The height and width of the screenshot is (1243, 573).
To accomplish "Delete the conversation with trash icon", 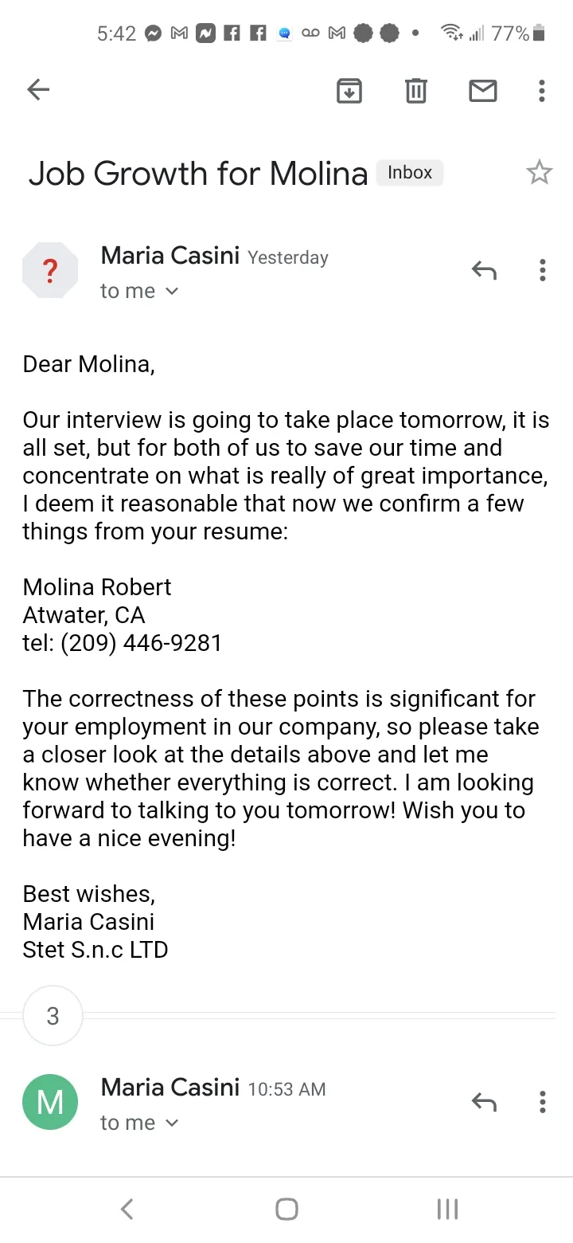I will pyautogui.click(x=415, y=91).
